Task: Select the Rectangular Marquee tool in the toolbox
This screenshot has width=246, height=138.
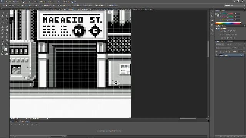Action: (3, 13)
